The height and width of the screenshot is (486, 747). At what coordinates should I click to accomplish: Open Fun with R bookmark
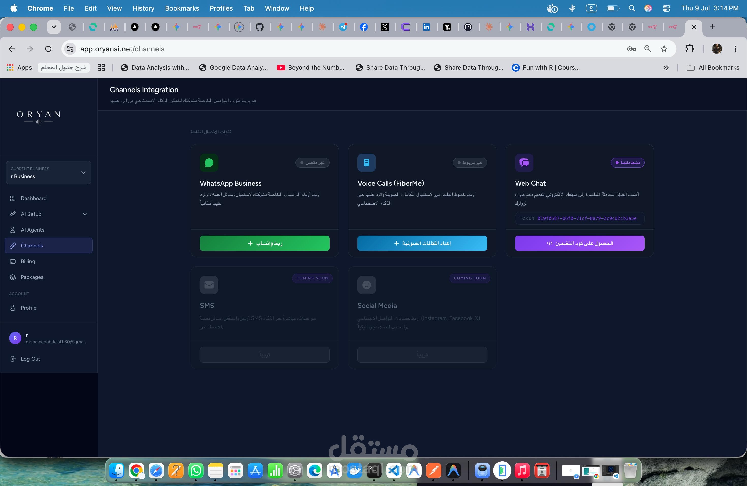(x=546, y=68)
